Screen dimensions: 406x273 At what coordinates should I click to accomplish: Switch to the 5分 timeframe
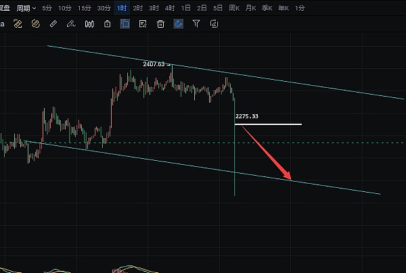pos(47,8)
